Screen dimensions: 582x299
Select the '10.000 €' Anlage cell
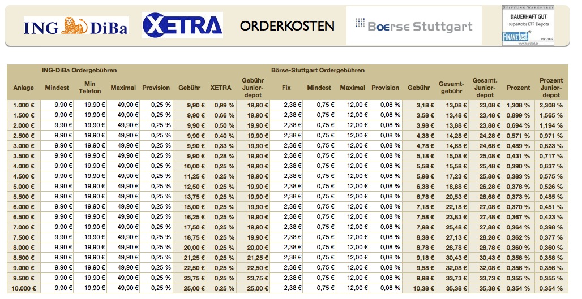click(x=24, y=288)
